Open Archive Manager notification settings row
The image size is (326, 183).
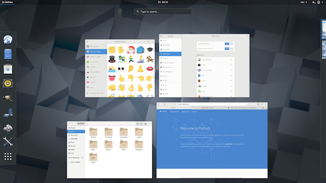click(x=215, y=60)
